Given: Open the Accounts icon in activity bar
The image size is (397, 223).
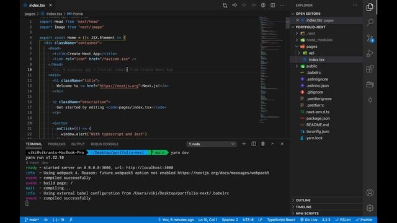Looking at the screenshot, I should tap(370, 193).
